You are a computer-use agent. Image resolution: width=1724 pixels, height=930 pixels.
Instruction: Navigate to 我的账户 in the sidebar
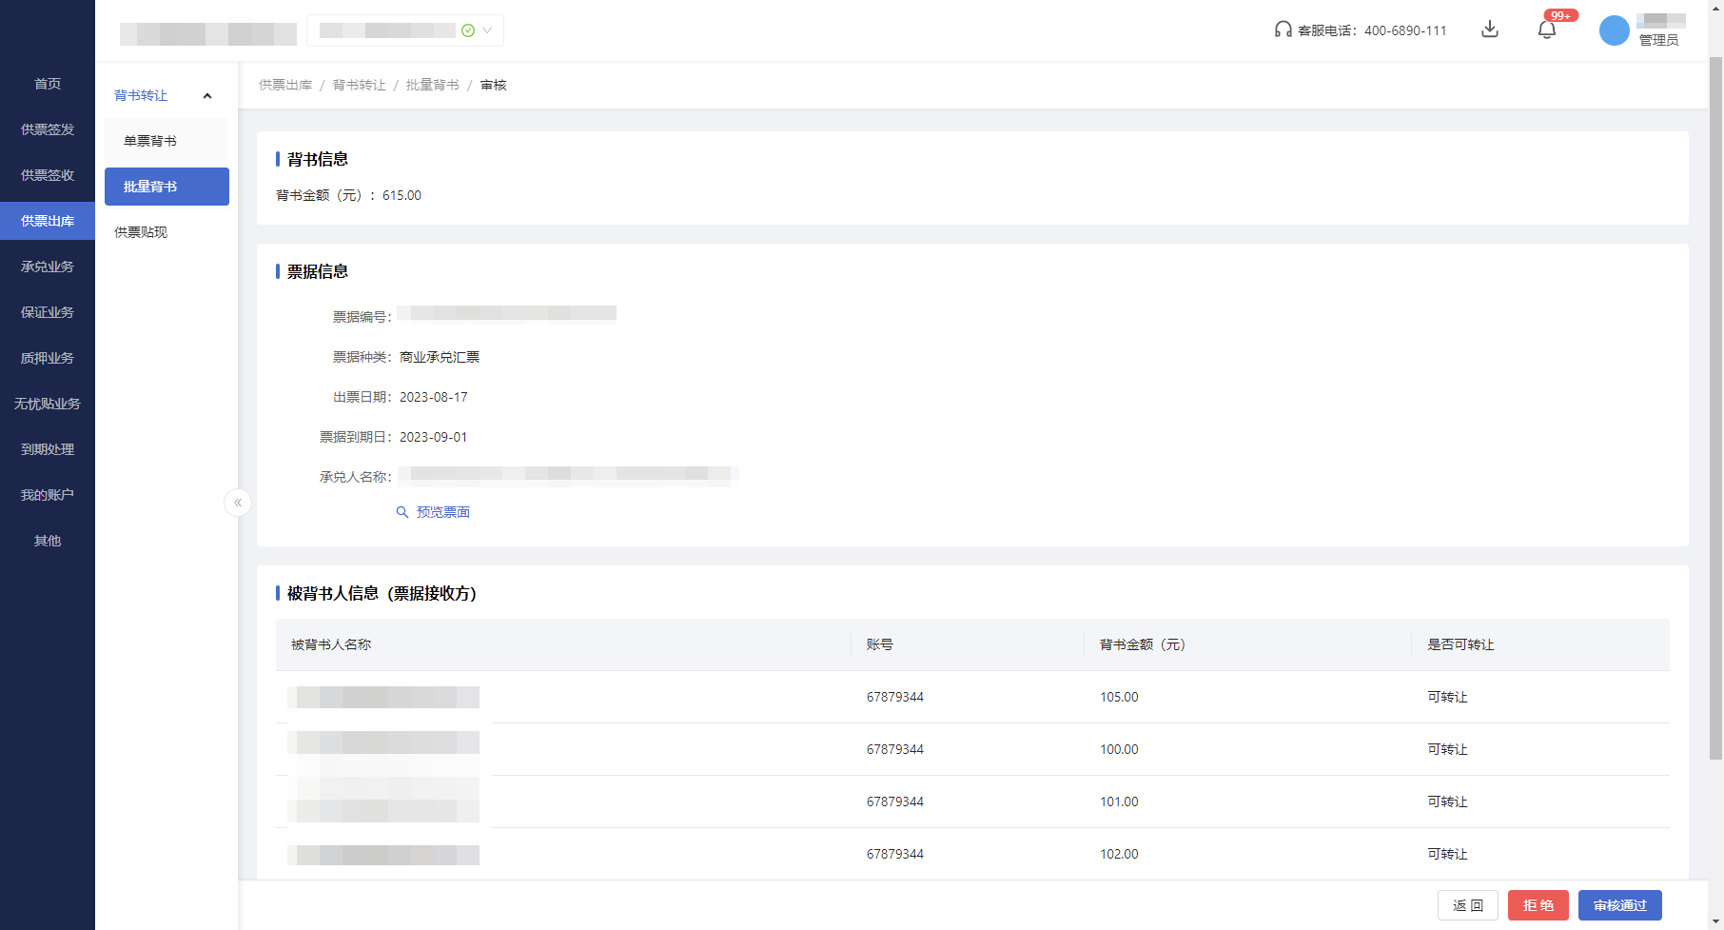pyautogui.click(x=48, y=495)
